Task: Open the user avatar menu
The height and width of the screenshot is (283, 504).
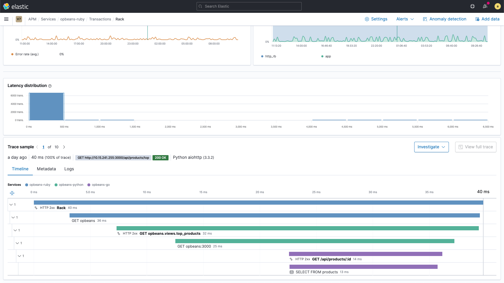Action: pos(497,6)
